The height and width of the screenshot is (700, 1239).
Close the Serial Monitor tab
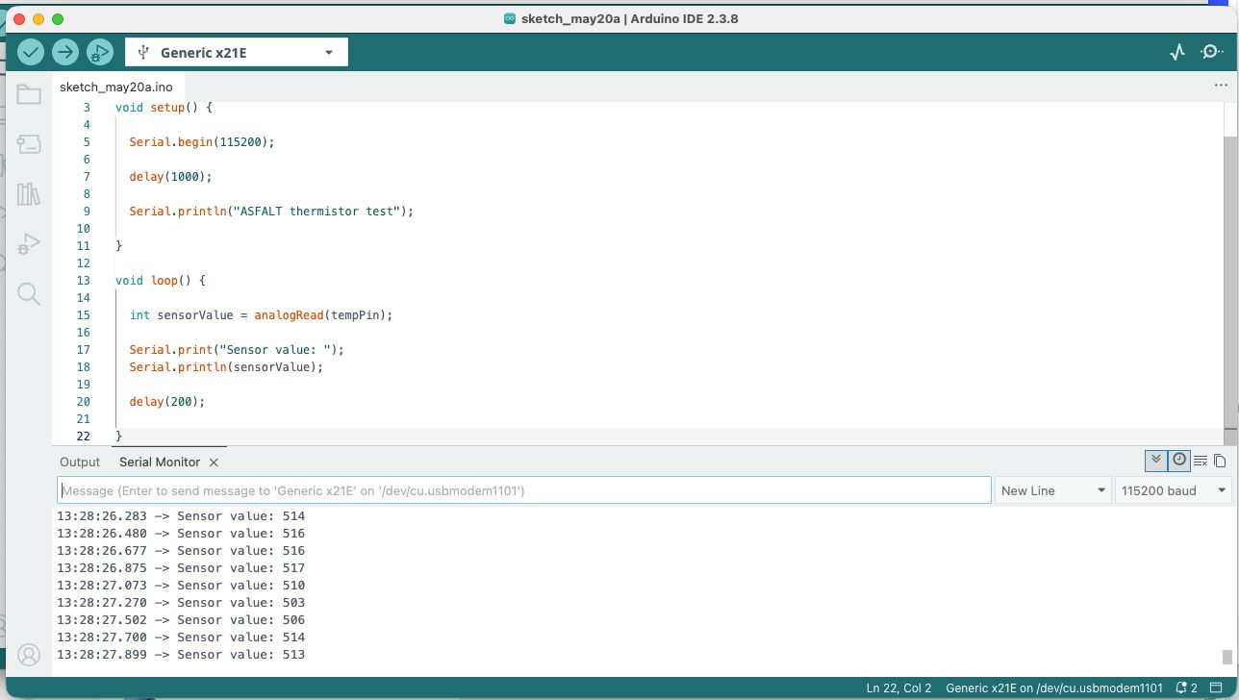click(x=214, y=462)
